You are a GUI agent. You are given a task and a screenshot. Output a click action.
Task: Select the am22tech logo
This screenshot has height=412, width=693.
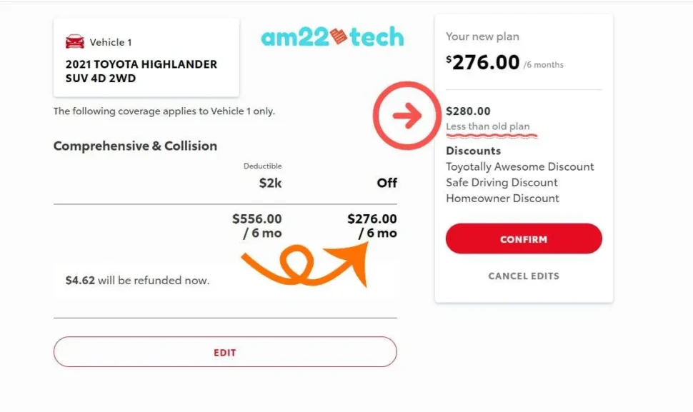click(x=332, y=36)
